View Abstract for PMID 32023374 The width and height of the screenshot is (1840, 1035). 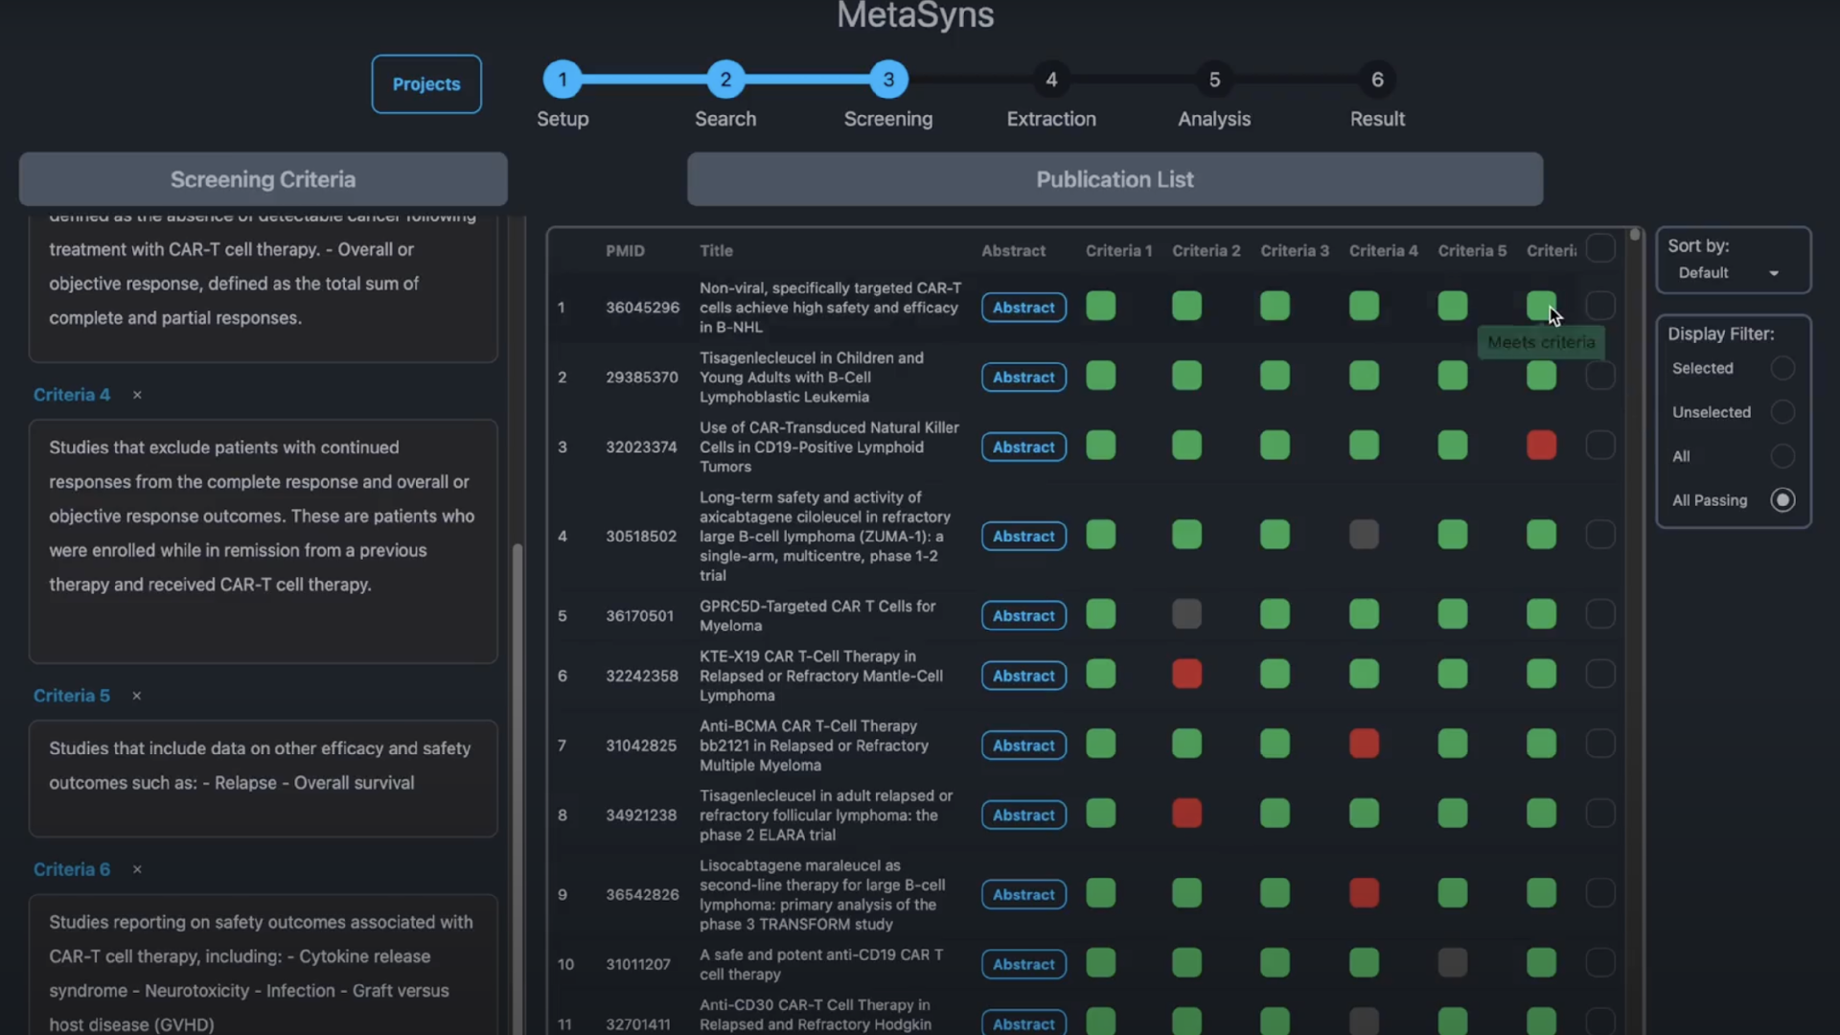coord(1023,448)
